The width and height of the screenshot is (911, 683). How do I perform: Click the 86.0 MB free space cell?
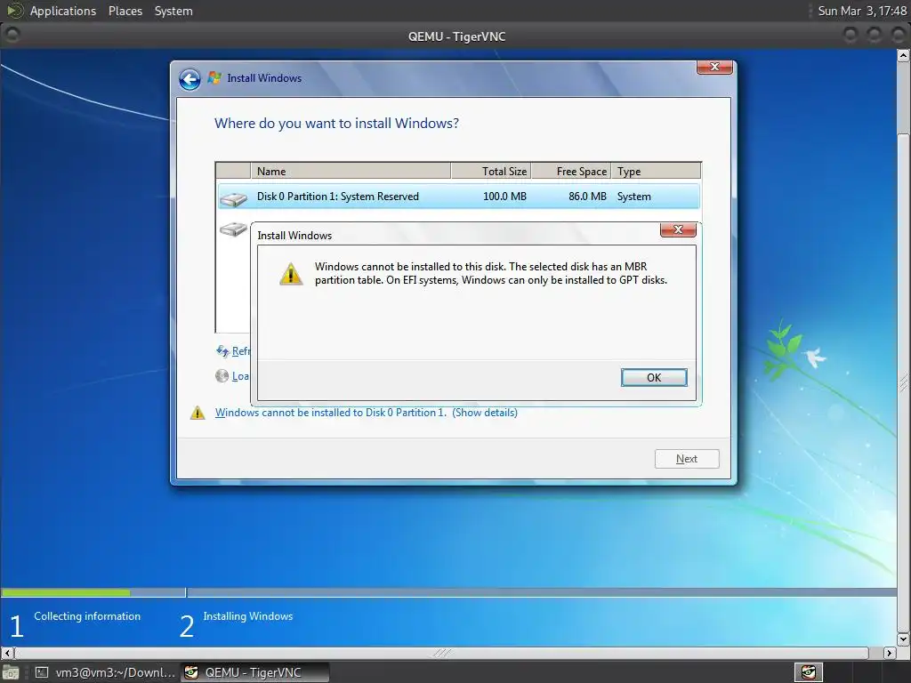pos(587,197)
